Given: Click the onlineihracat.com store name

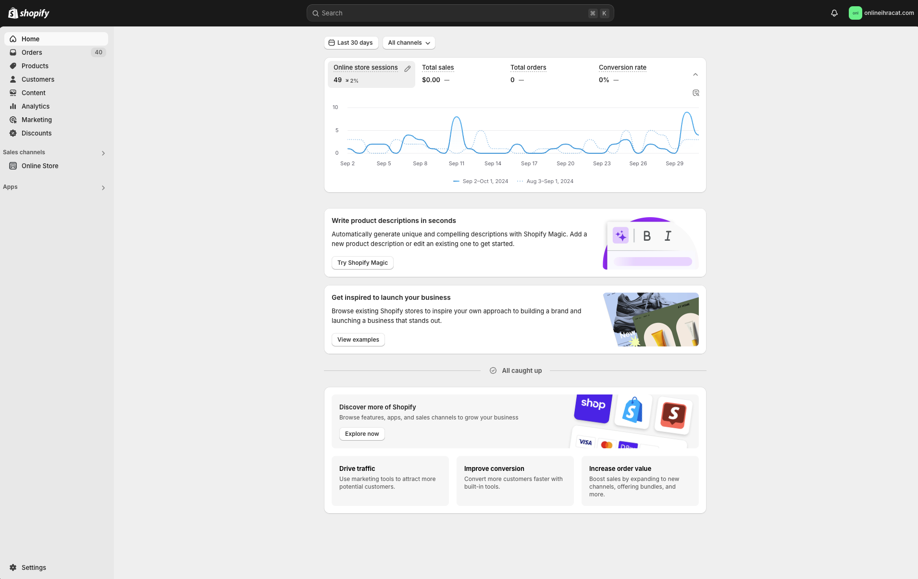Looking at the screenshot, I should tap(889, 13).
